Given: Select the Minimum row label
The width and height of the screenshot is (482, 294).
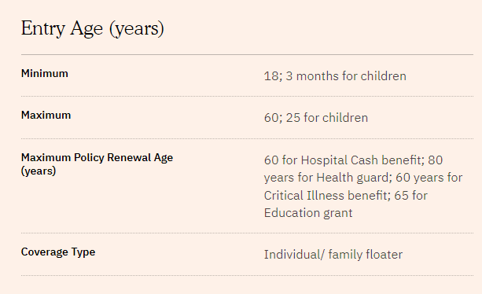Looking at the screenshot, I should pos(45,73).
